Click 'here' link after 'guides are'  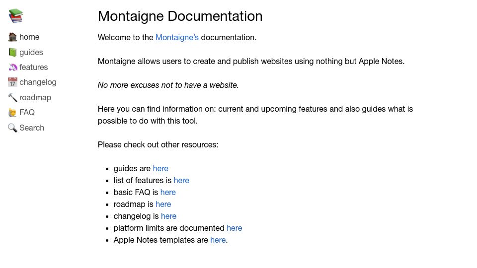click(x=160, y=168)
